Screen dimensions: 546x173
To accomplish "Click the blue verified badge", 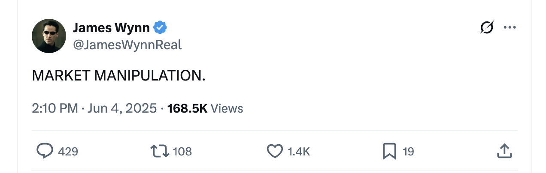I will click(x=160, y=28).
